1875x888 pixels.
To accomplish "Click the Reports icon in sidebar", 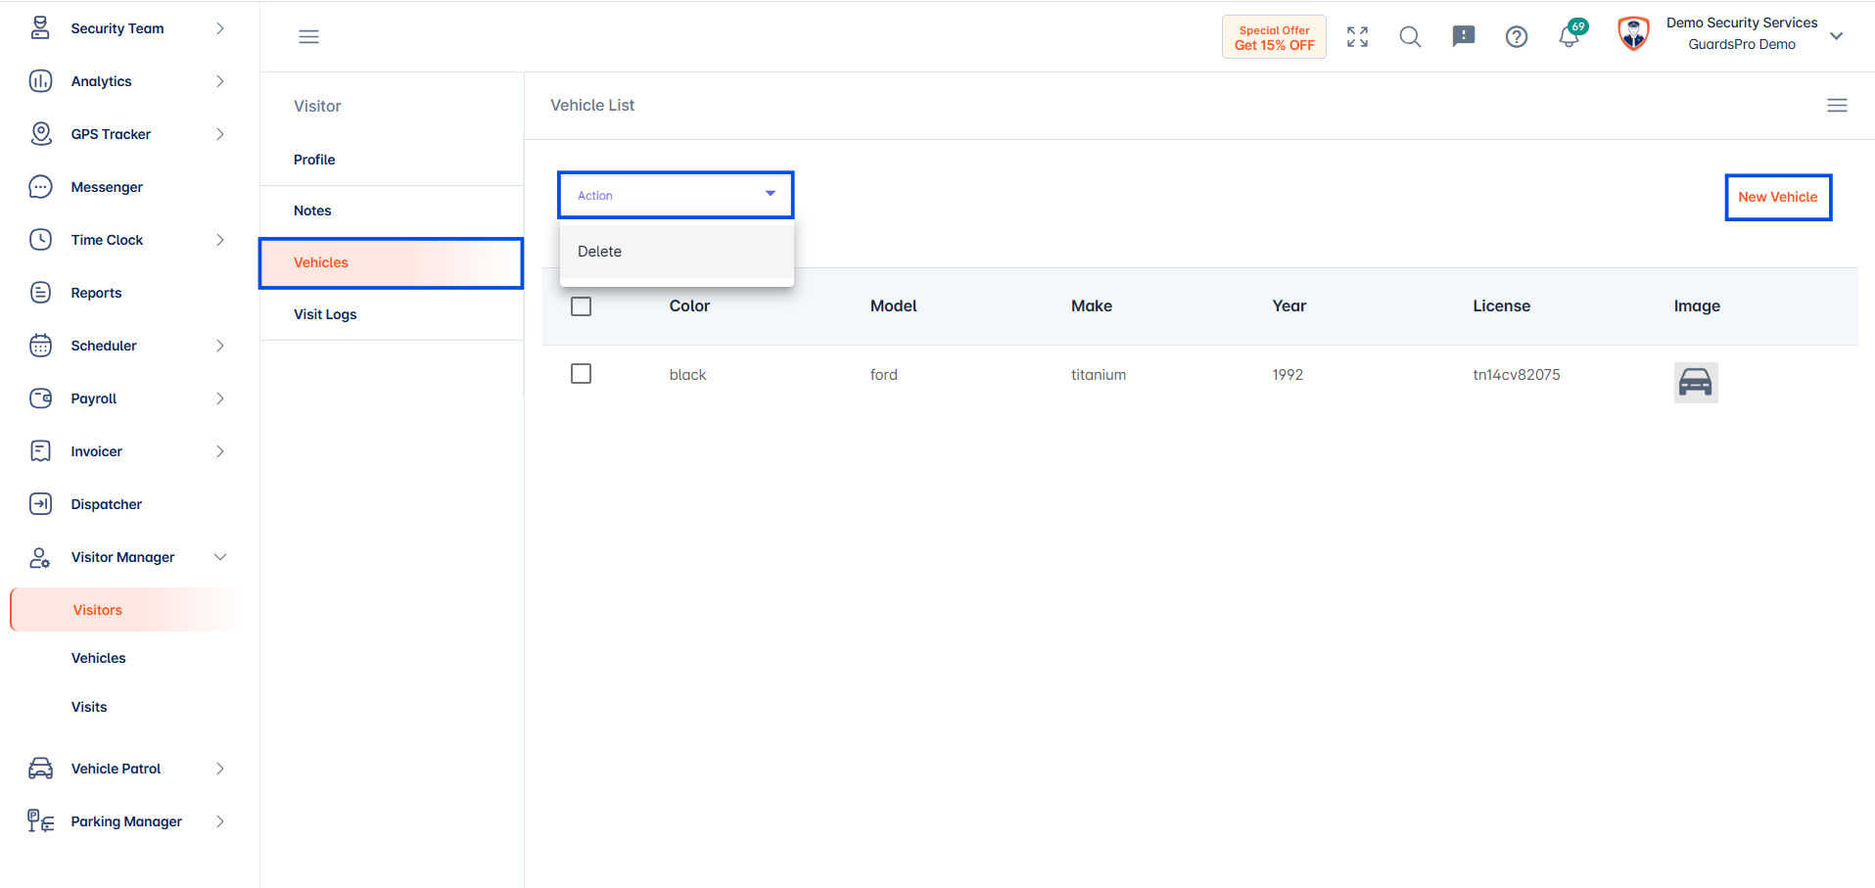I will (x=40, y=293).
